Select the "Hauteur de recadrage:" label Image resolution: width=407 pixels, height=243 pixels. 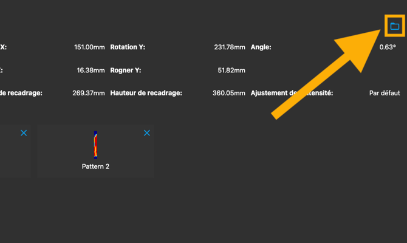[146, 93]
